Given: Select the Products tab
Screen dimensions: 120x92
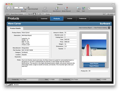Looking at the screenshot, I should [x=57, y=19].
